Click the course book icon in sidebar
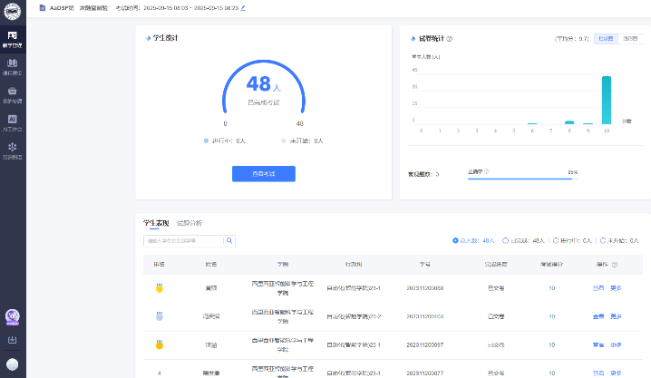Image resolution: width=651 pixels, height=378 pixels. click(x=12, y=67)
